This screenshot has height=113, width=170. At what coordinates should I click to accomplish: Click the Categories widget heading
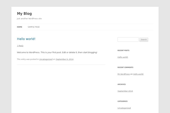click(122, 101)
